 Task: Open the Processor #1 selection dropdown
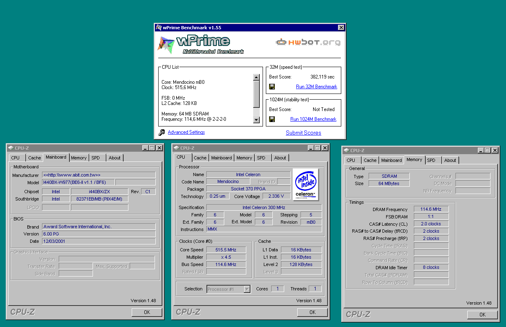tap(247, 289)
